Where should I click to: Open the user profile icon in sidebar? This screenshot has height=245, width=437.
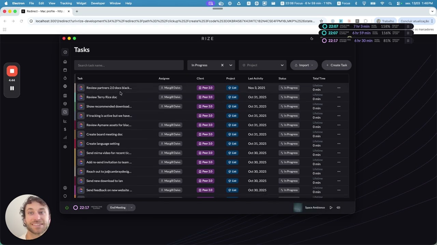[65, 188]
